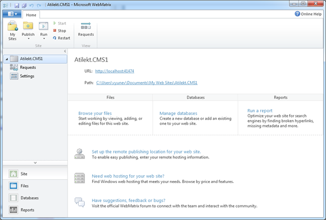Click Have suggestions, feedback or bugs link

click(129, 200)
